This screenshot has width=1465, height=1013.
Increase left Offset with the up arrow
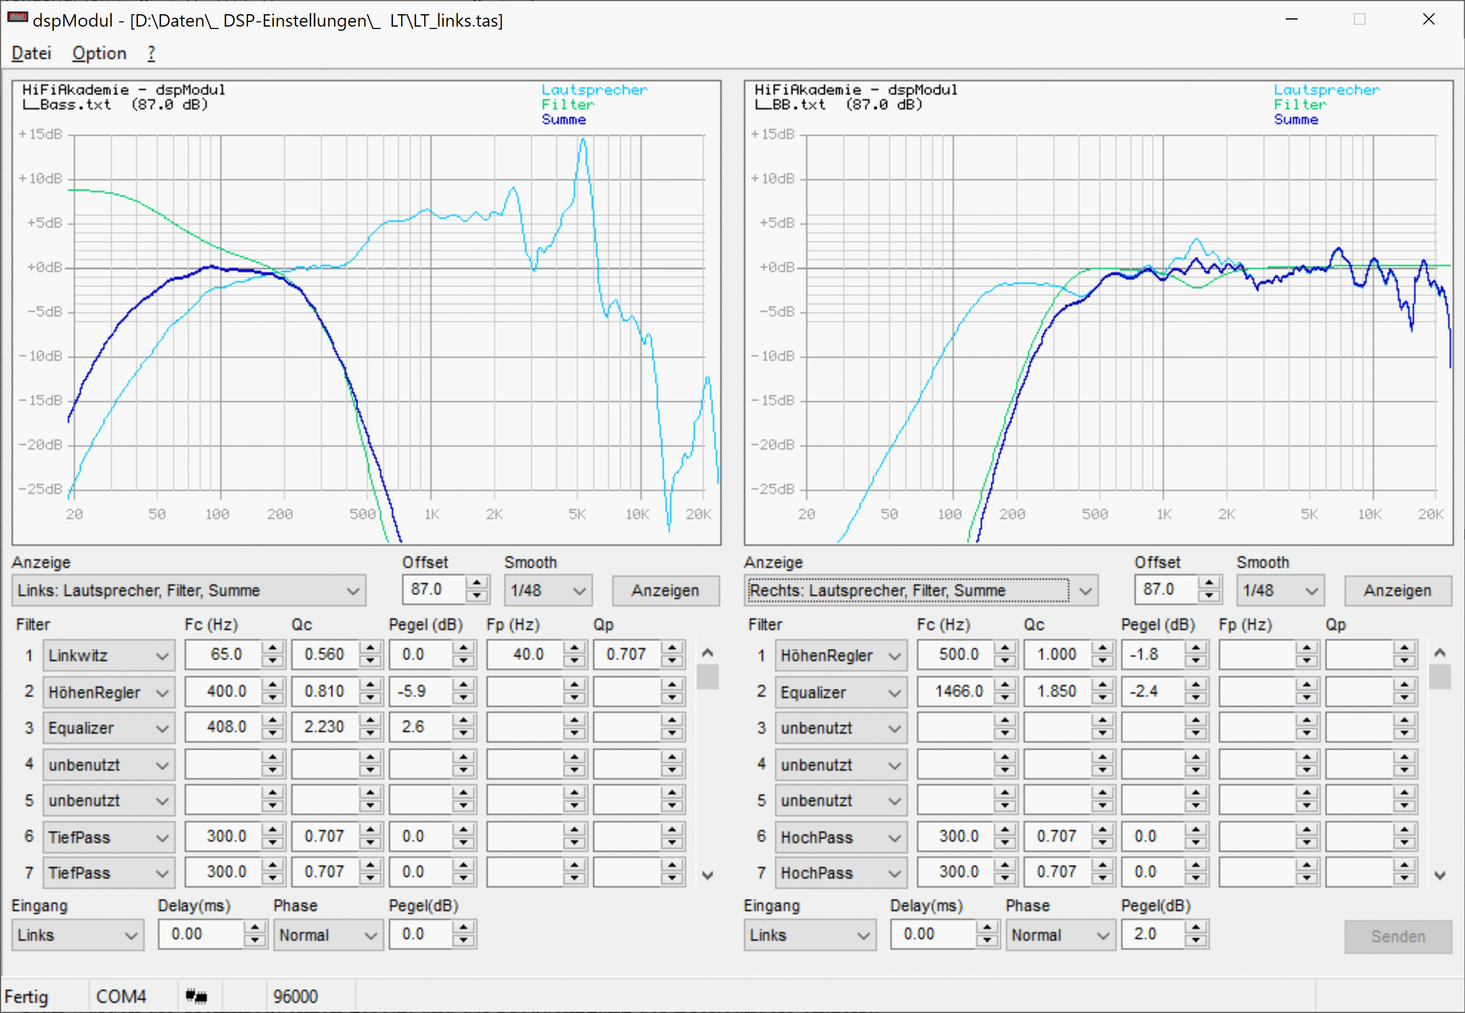point(477,583)
